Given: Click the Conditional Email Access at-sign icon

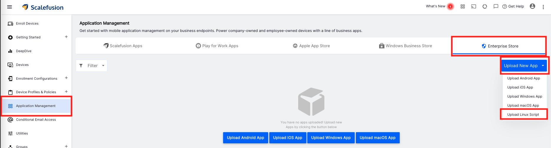Looking at the screenshot, I should click(x=10, y=120).
